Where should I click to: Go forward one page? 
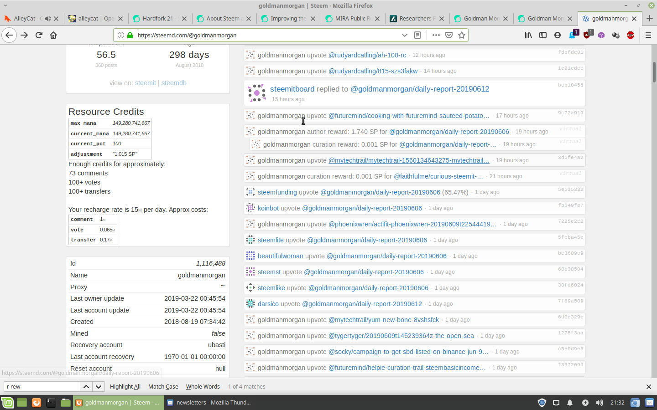[x=24, y=35]
